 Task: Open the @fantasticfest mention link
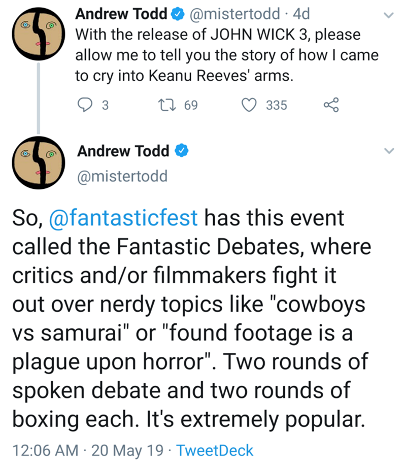point(124,219)
